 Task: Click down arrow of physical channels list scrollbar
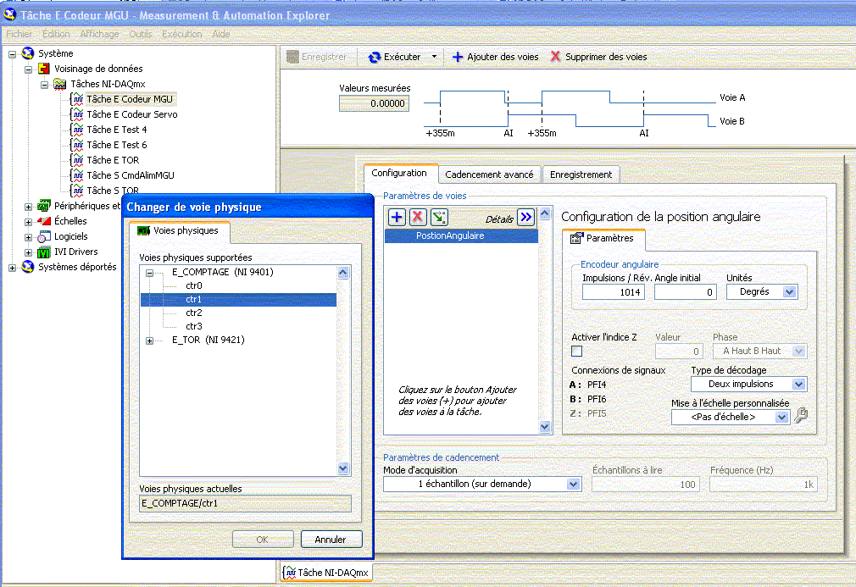point(343,468)
